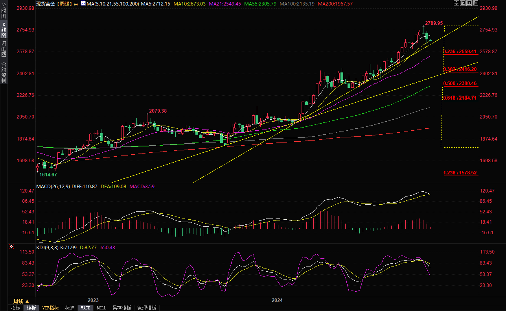Click the 1.236 \ 1578.52 Fibonacci level
This screenshot has width=506, height=311.
[460, 173]
